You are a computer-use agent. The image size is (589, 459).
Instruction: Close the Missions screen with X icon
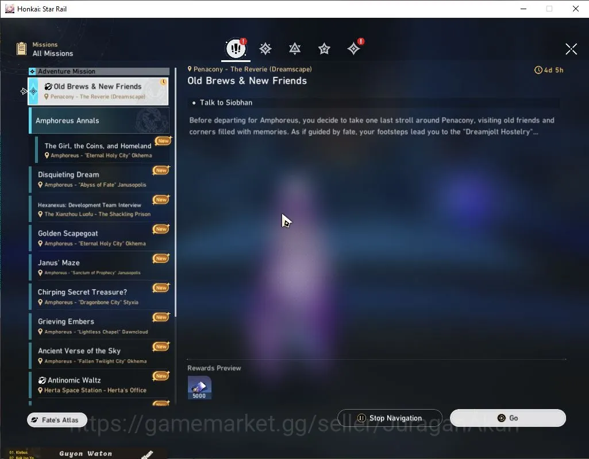571,49
